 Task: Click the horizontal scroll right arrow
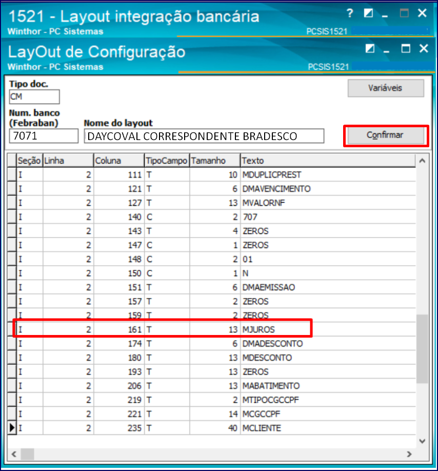[x=409, y=454]
